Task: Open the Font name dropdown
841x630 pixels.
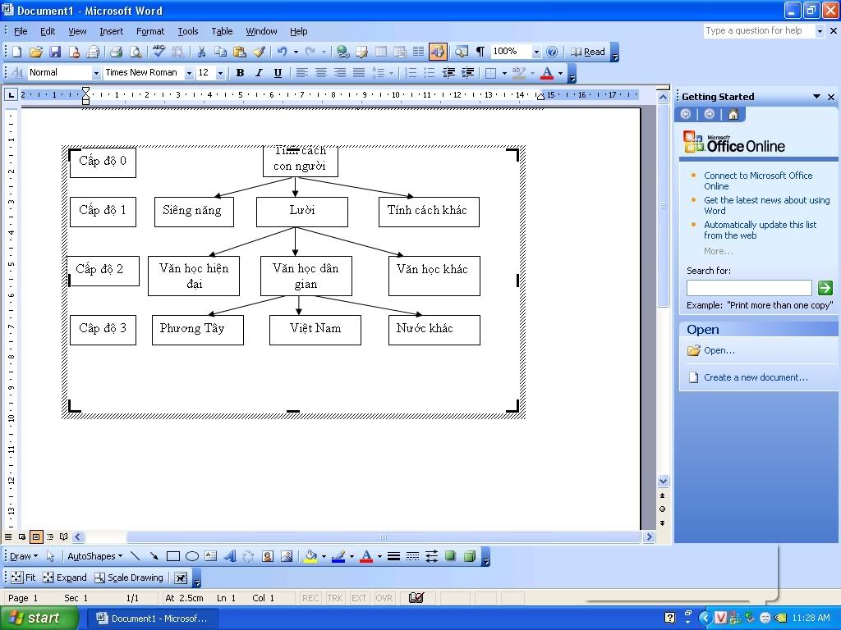Action: click(x=189, y=73)
